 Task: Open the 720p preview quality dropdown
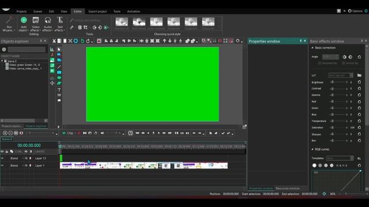[x=71, y=133]
